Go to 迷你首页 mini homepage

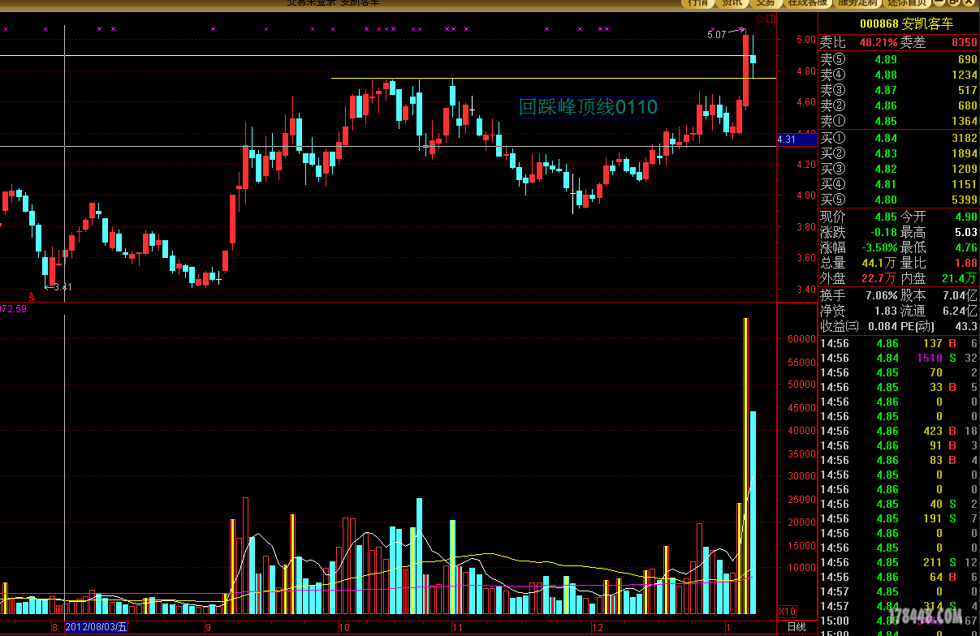point(906,3)
